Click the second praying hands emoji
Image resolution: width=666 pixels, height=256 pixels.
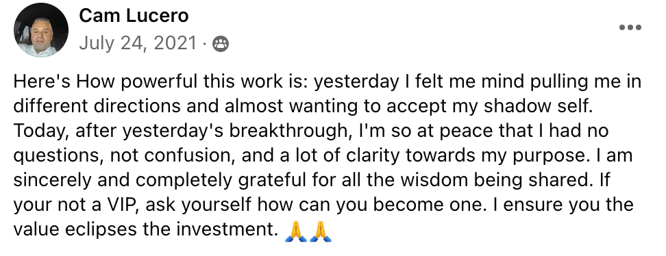pyautogui.click(x=320, y=232)
